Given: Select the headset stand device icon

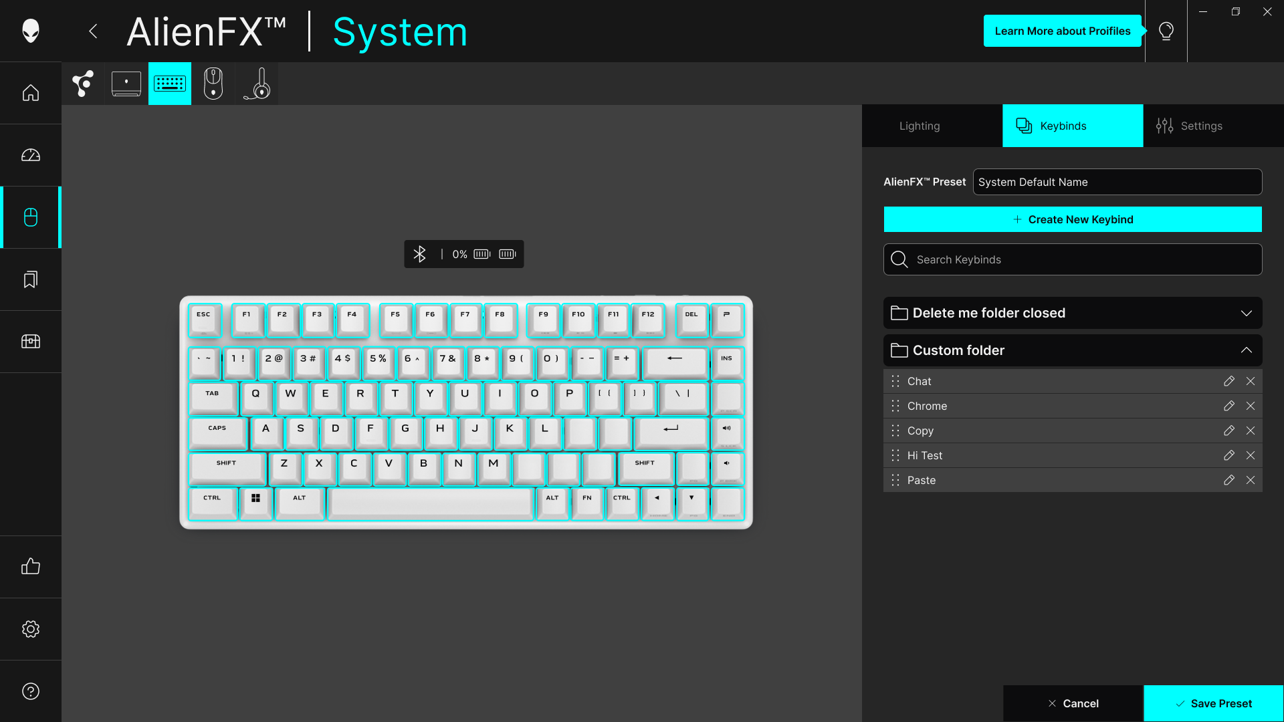Looking at the screenshot, I should 257,84.
